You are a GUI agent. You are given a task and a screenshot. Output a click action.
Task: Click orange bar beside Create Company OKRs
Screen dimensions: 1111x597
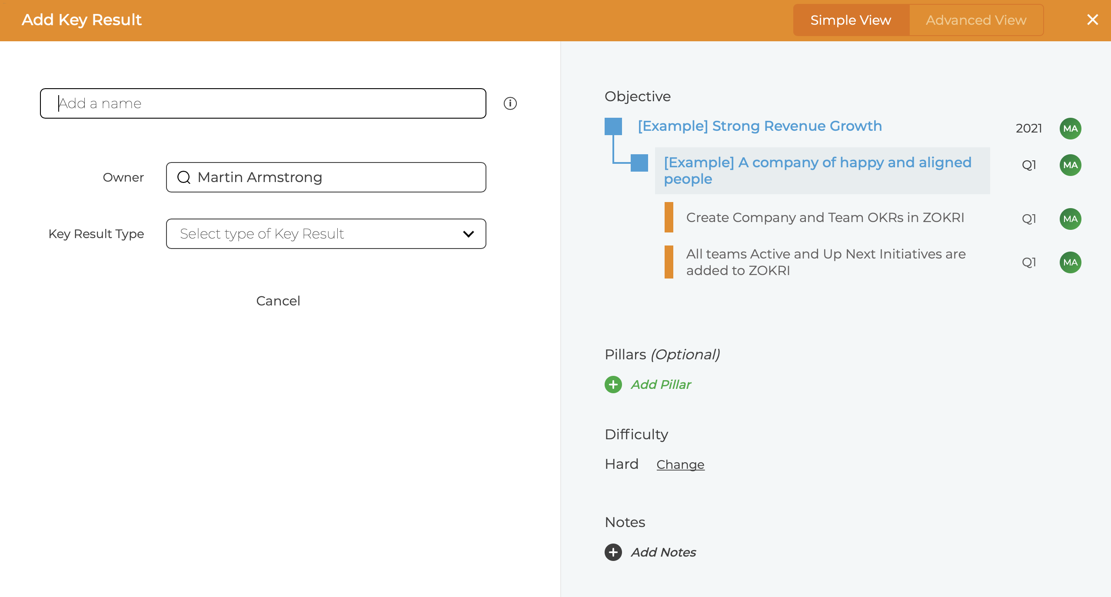pos(669,217)
